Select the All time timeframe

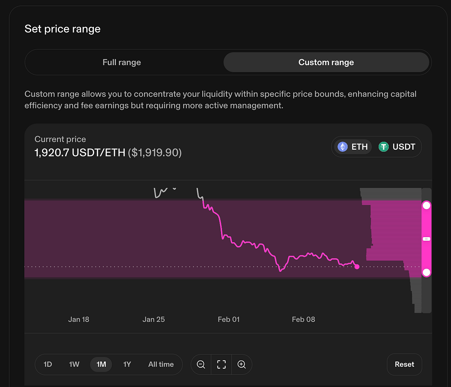point(161,364)
